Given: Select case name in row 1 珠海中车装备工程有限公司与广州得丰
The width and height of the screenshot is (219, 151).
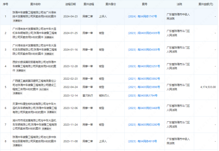Looking at the screenshot, I should coord(34,15).
